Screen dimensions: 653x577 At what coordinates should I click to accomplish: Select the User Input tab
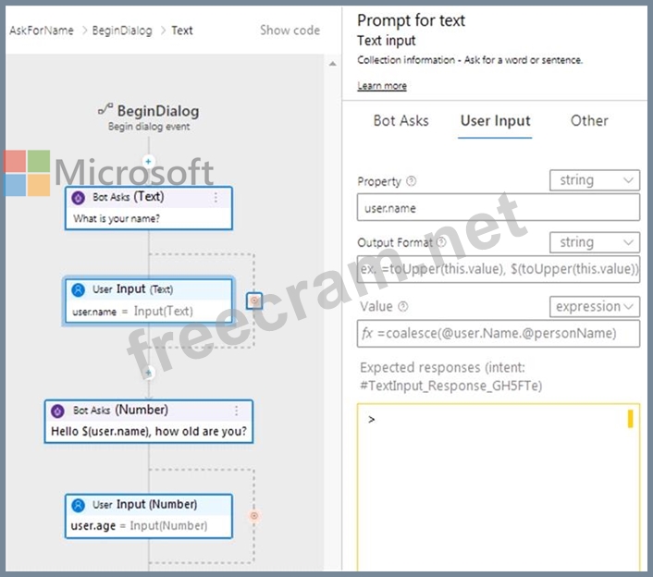point(495,120)
